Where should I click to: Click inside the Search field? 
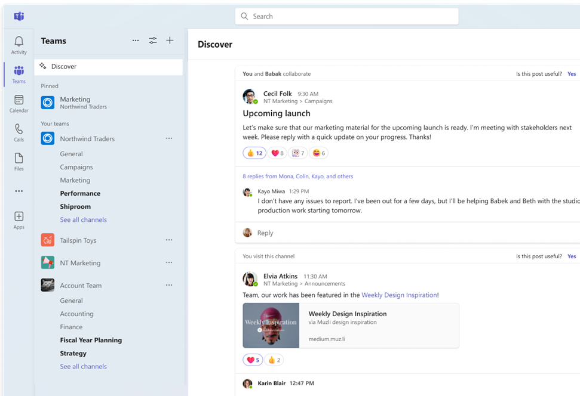pyautogui.click(x=346, y=16)
